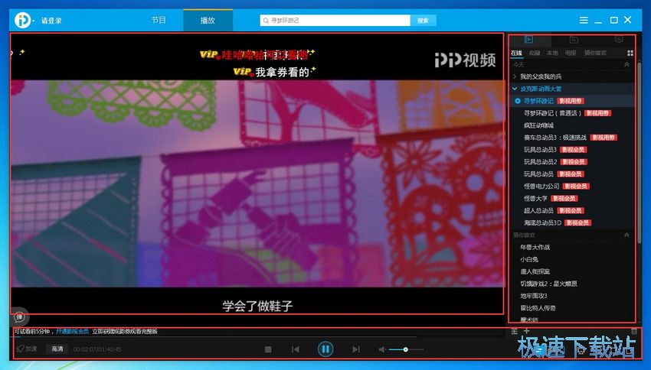Viewport: 651px width, 370px height.
Task: Collapse the 今天 section
Action: pyautogui.click(x=626, y=65)
